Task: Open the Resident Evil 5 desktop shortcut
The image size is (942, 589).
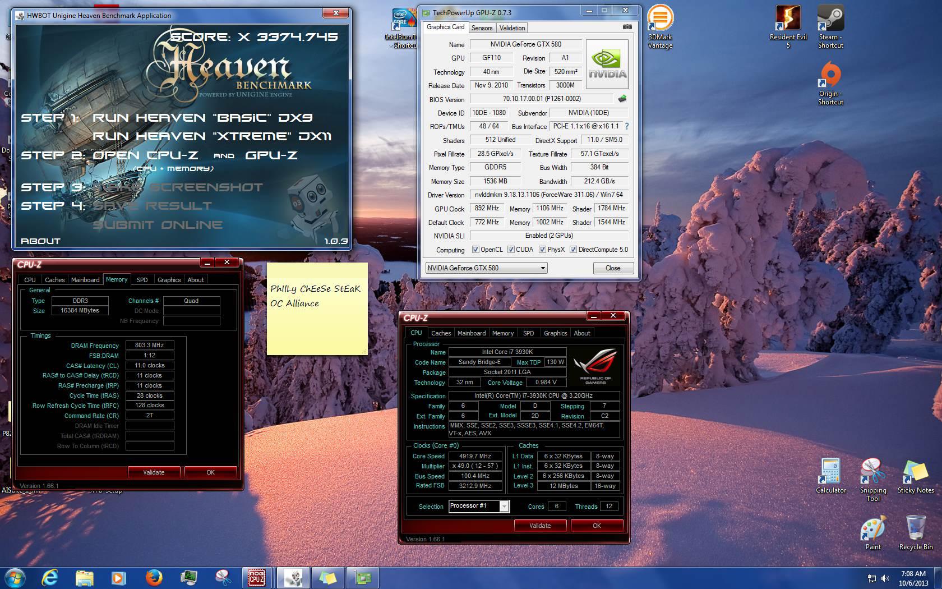Action: point(788,26)
